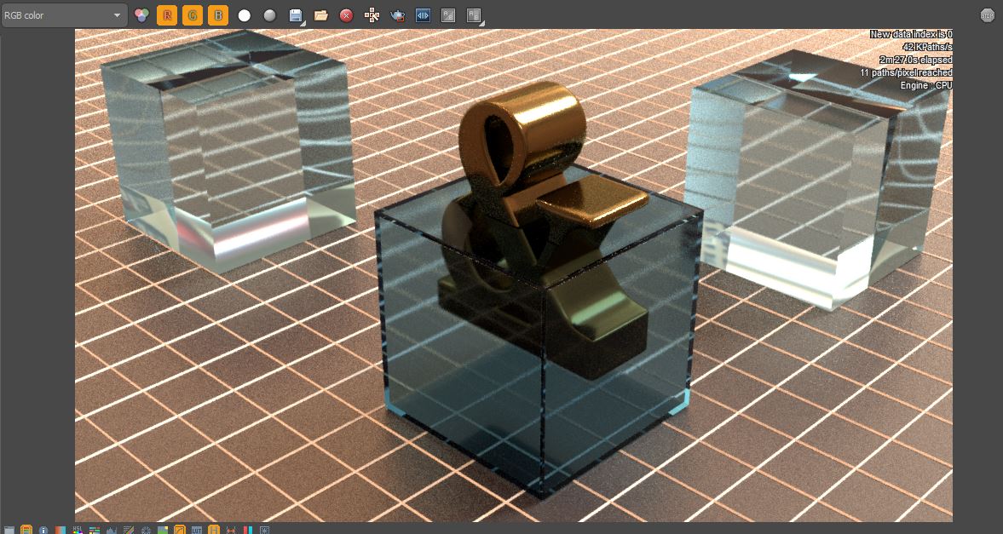Load an image with the open folder icon
This screenshot has height=534, width=1003.
(321, 15)
